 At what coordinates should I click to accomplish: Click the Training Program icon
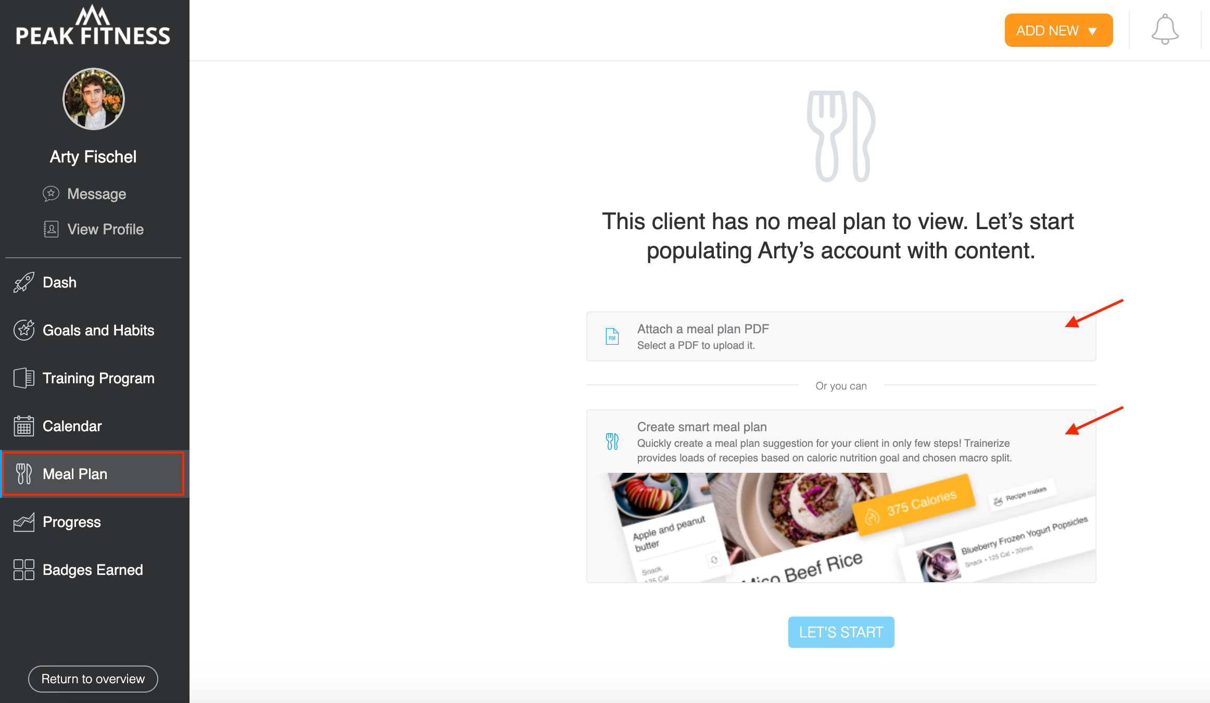pyautogui.click(x=22, y=378)
